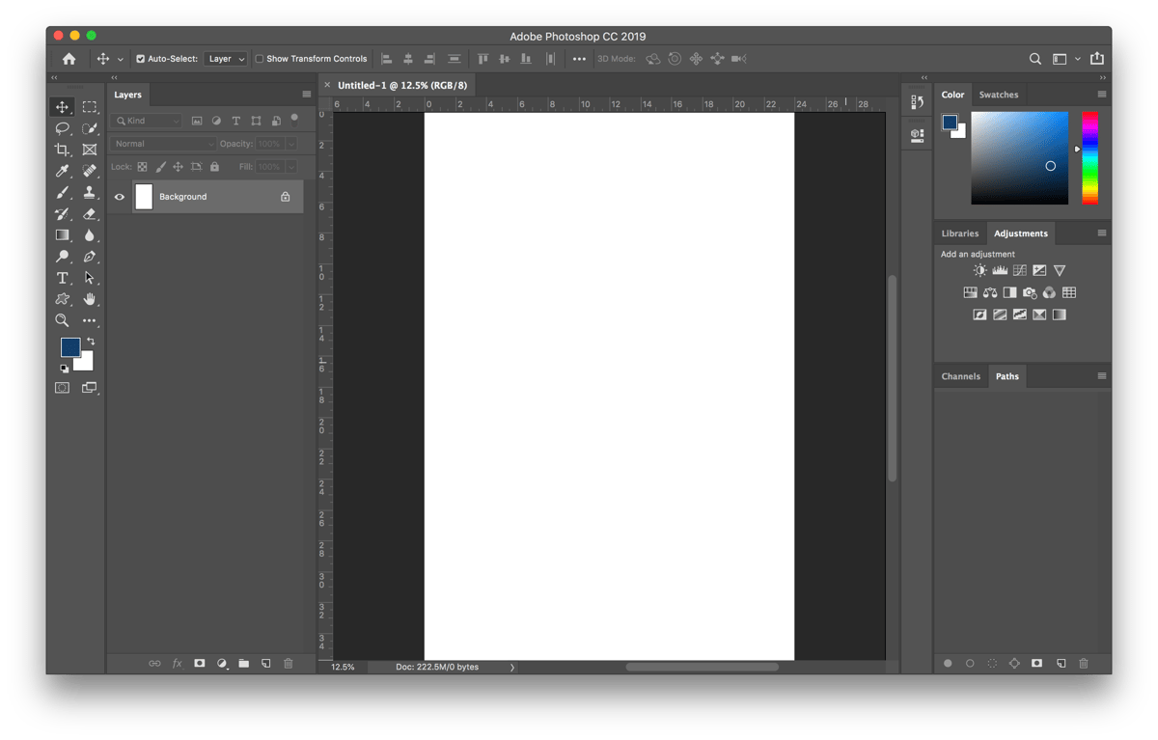Select the Brush tool
The image size is (1158, 740).
62,192
